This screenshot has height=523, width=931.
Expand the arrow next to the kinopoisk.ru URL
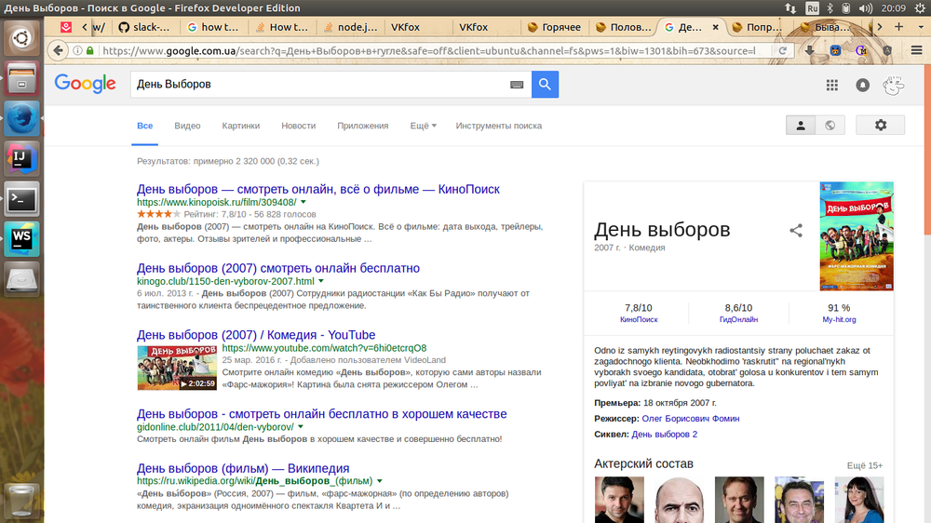point(304,202)
